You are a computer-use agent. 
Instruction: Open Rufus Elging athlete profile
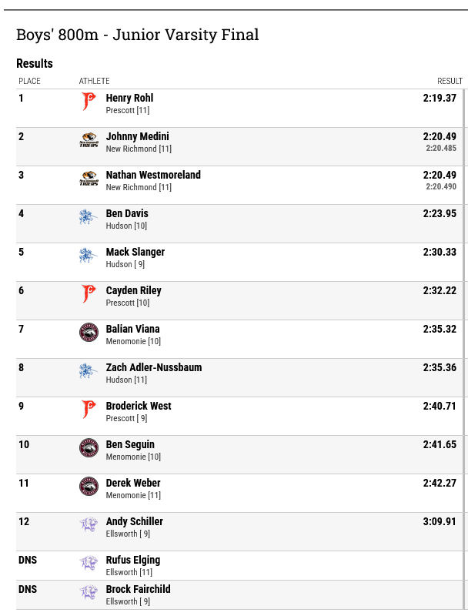click(x=133, y=560)
